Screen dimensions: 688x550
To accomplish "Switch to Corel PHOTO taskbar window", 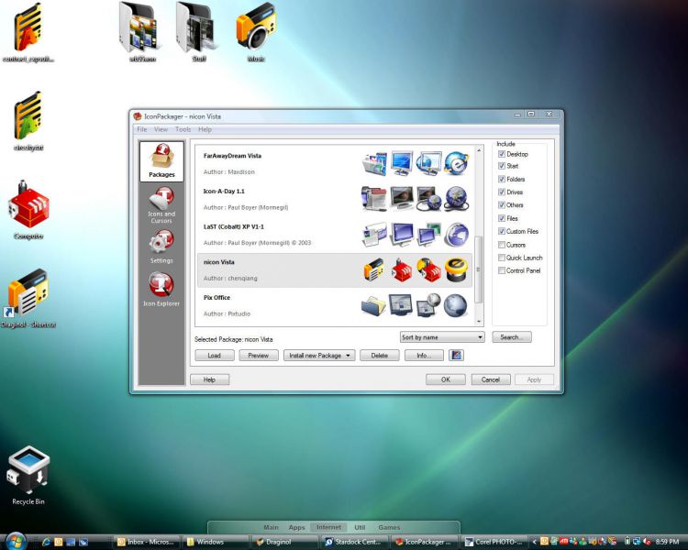I will pyautogui.click(x=494, y=542).
